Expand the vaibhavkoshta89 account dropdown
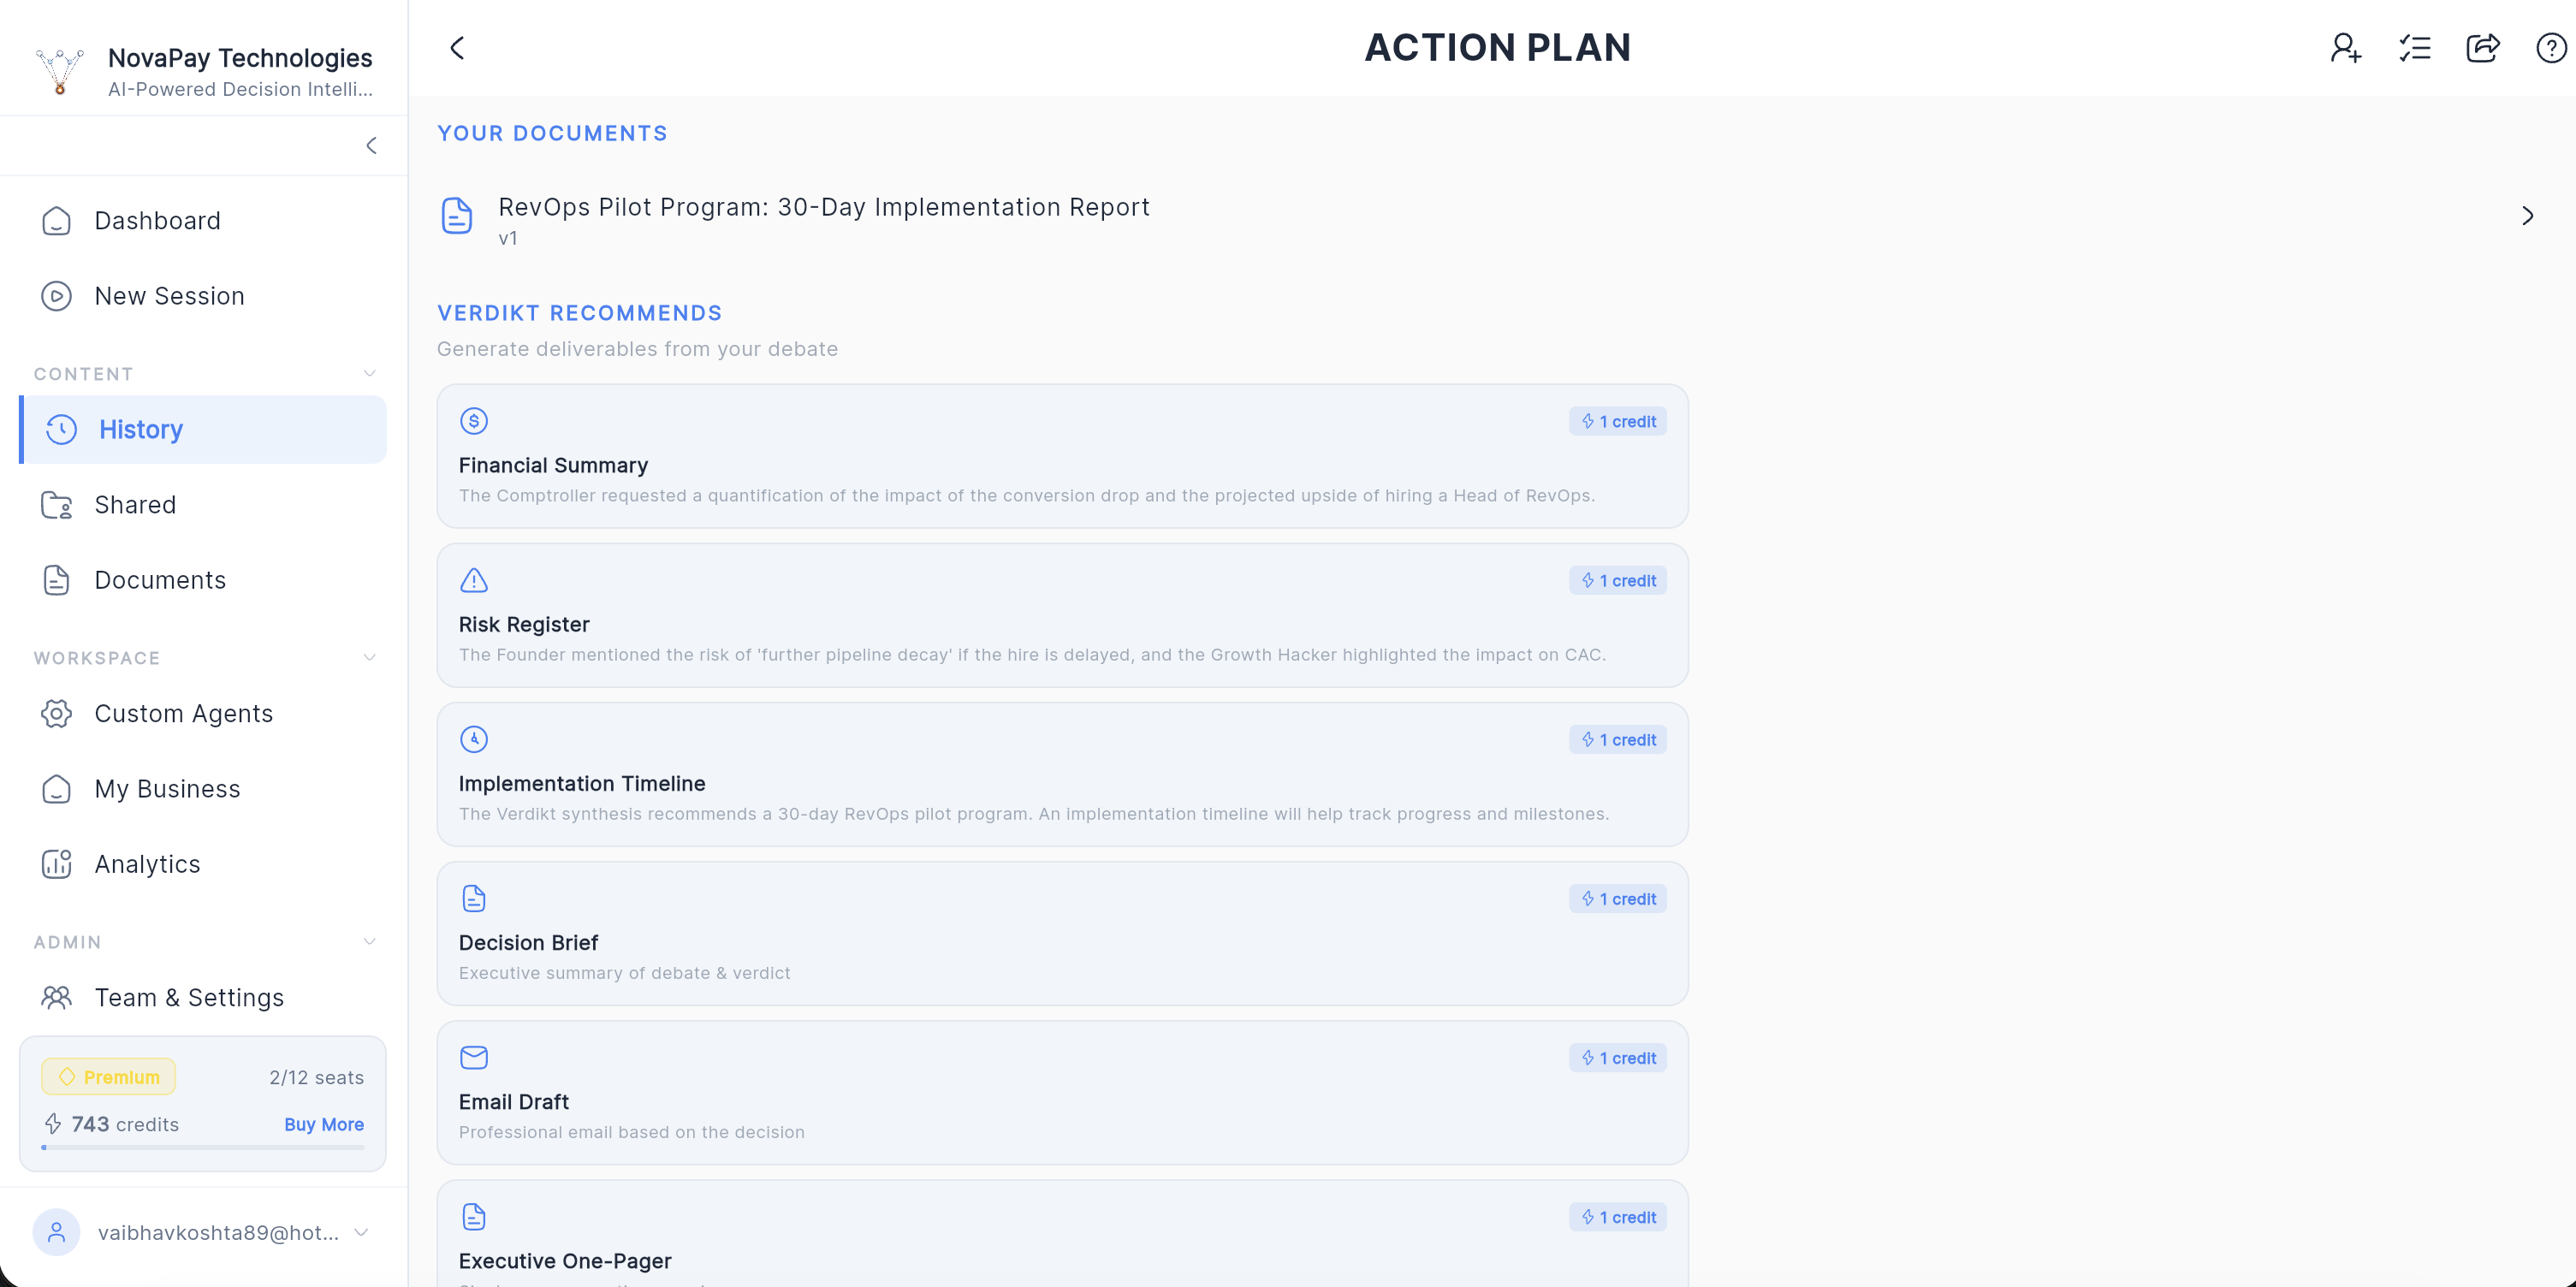The height and width of the screenshot is (1287, 2576). (x=361, y=1233)
